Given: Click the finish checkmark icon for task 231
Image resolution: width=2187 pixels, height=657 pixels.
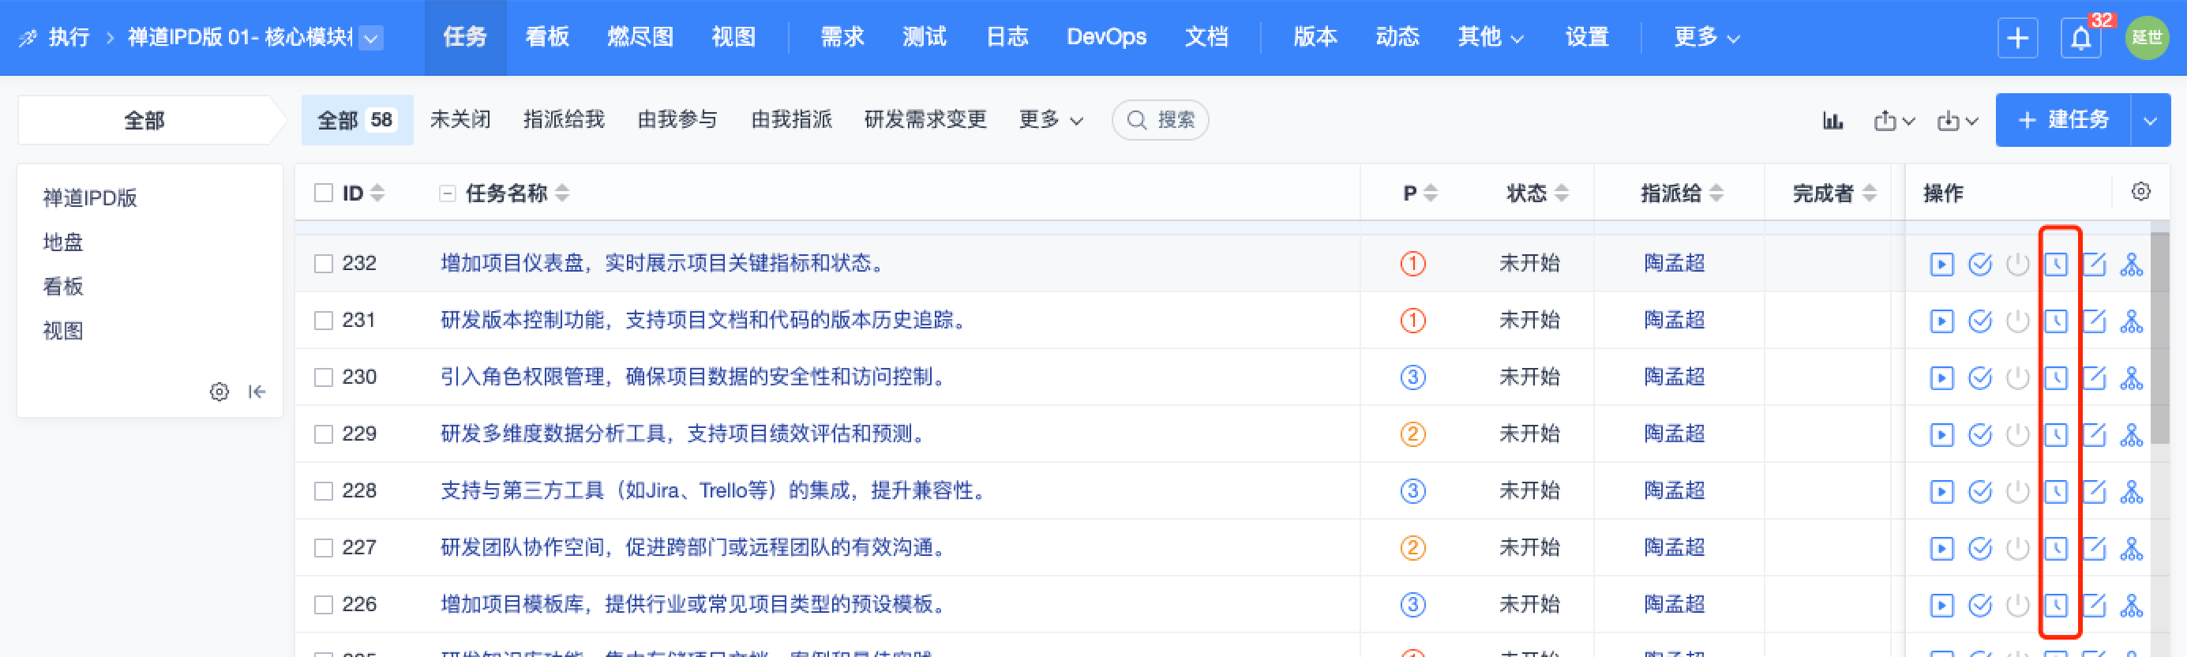Looking at the screenshot, I should click(1980, 321).
